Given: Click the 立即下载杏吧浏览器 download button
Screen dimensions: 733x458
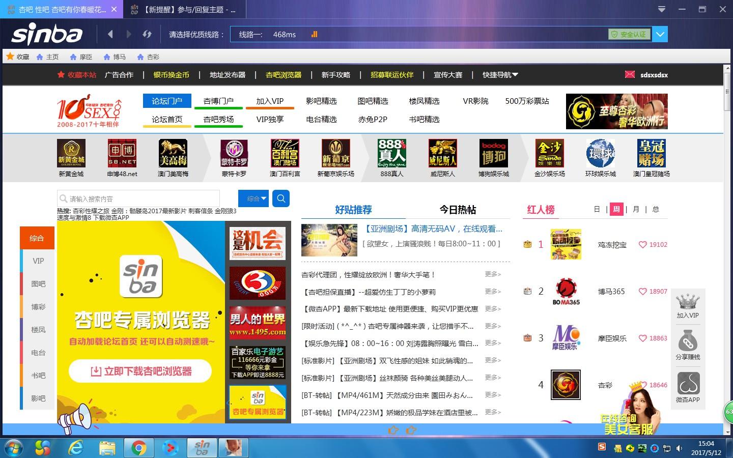Looking at the screenshot, I should point(140,371).
